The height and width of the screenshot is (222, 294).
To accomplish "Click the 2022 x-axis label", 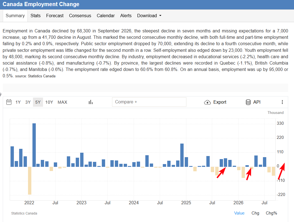I will (x=29, y=203).
